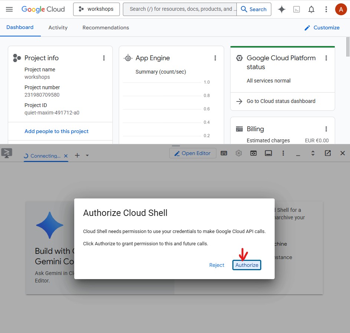350x333 pixels.
Task: Click Add people to this project
Action: [56, 131]
